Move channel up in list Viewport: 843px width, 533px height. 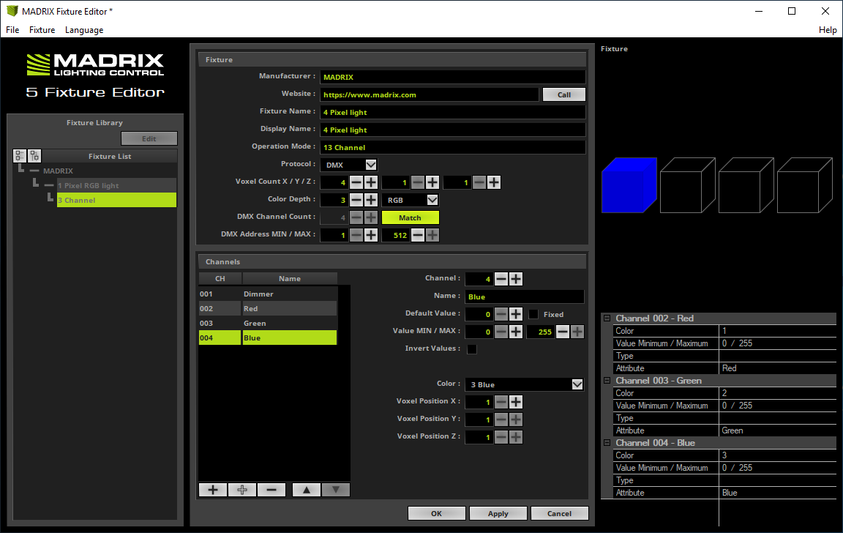[307, 490]
